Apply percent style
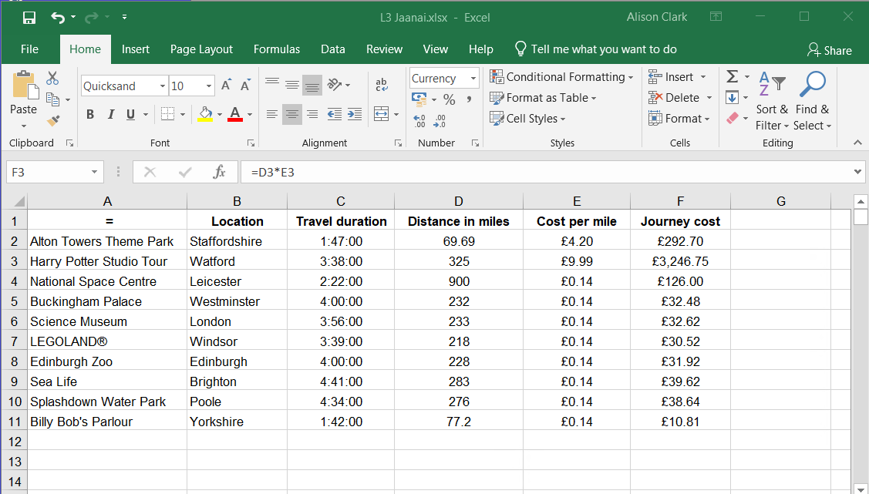Image resolution: width=869 pixels, height=494 pixels. point(450,99)
